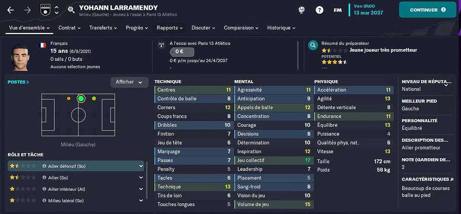Select the orange position dot on pitch
Viewport: 461px width, 214px height.
coord(68,98)
